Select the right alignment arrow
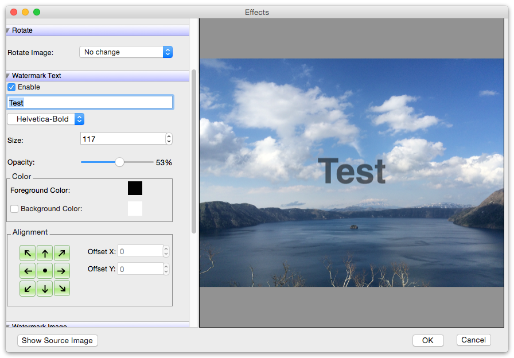Image resolution: width=514 pixels, height=358 pixels. [62, 270]
